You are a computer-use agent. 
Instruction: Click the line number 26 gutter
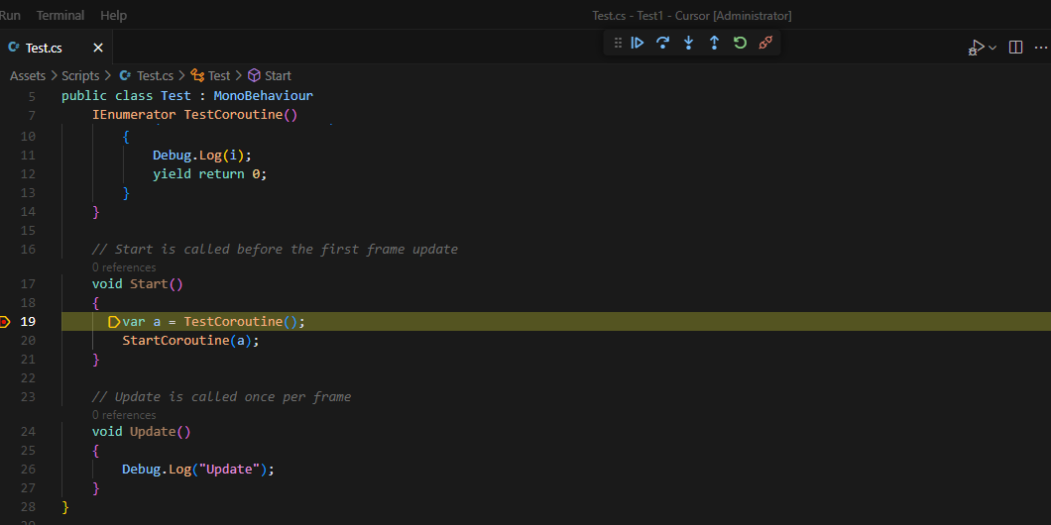click(x=28, y=470)
